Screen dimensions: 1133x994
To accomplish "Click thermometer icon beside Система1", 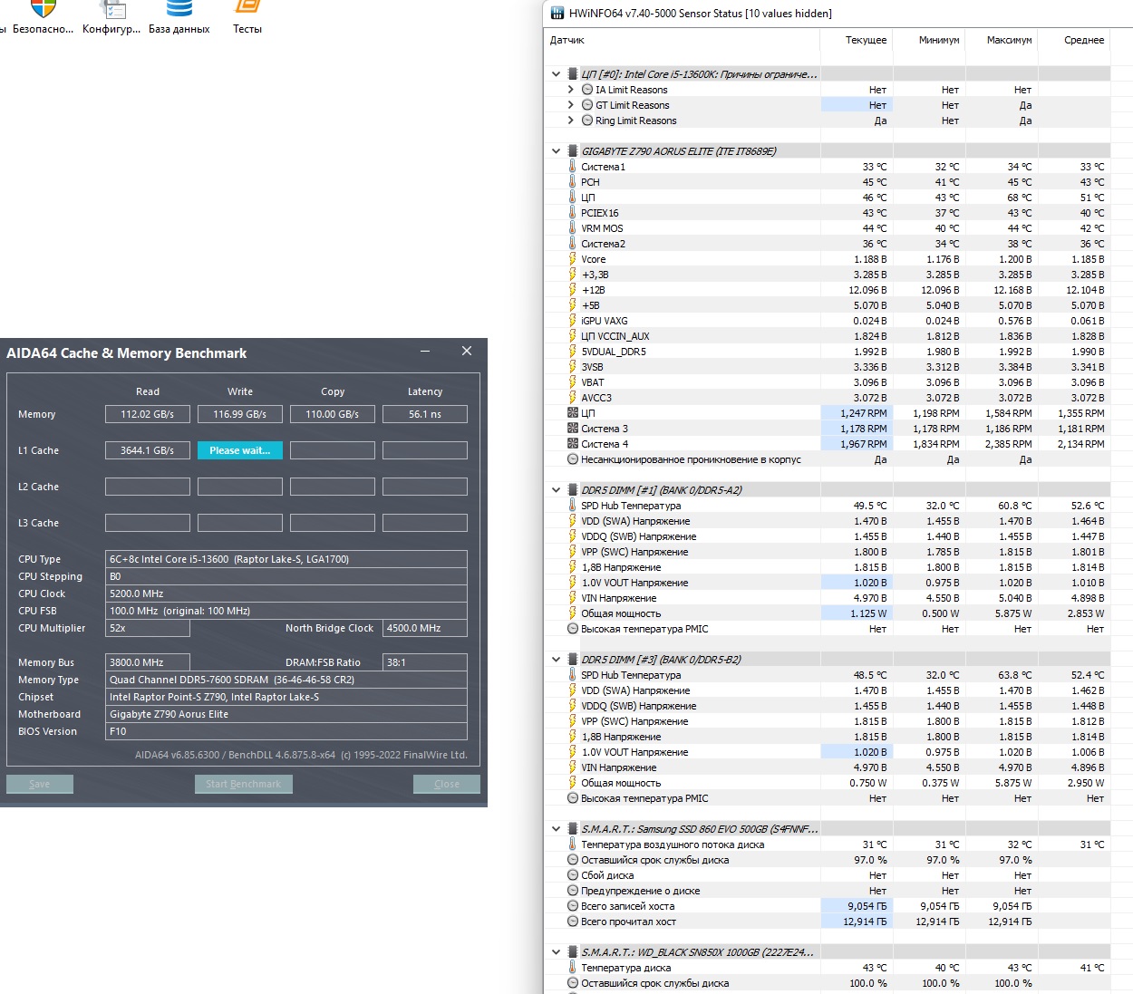I will (x=572, y=167).
